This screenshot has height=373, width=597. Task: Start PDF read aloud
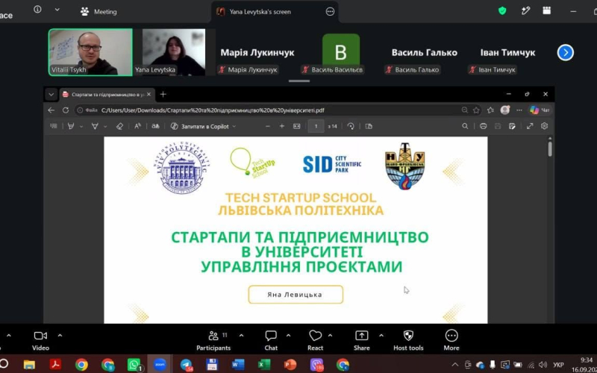click(138, 126)
